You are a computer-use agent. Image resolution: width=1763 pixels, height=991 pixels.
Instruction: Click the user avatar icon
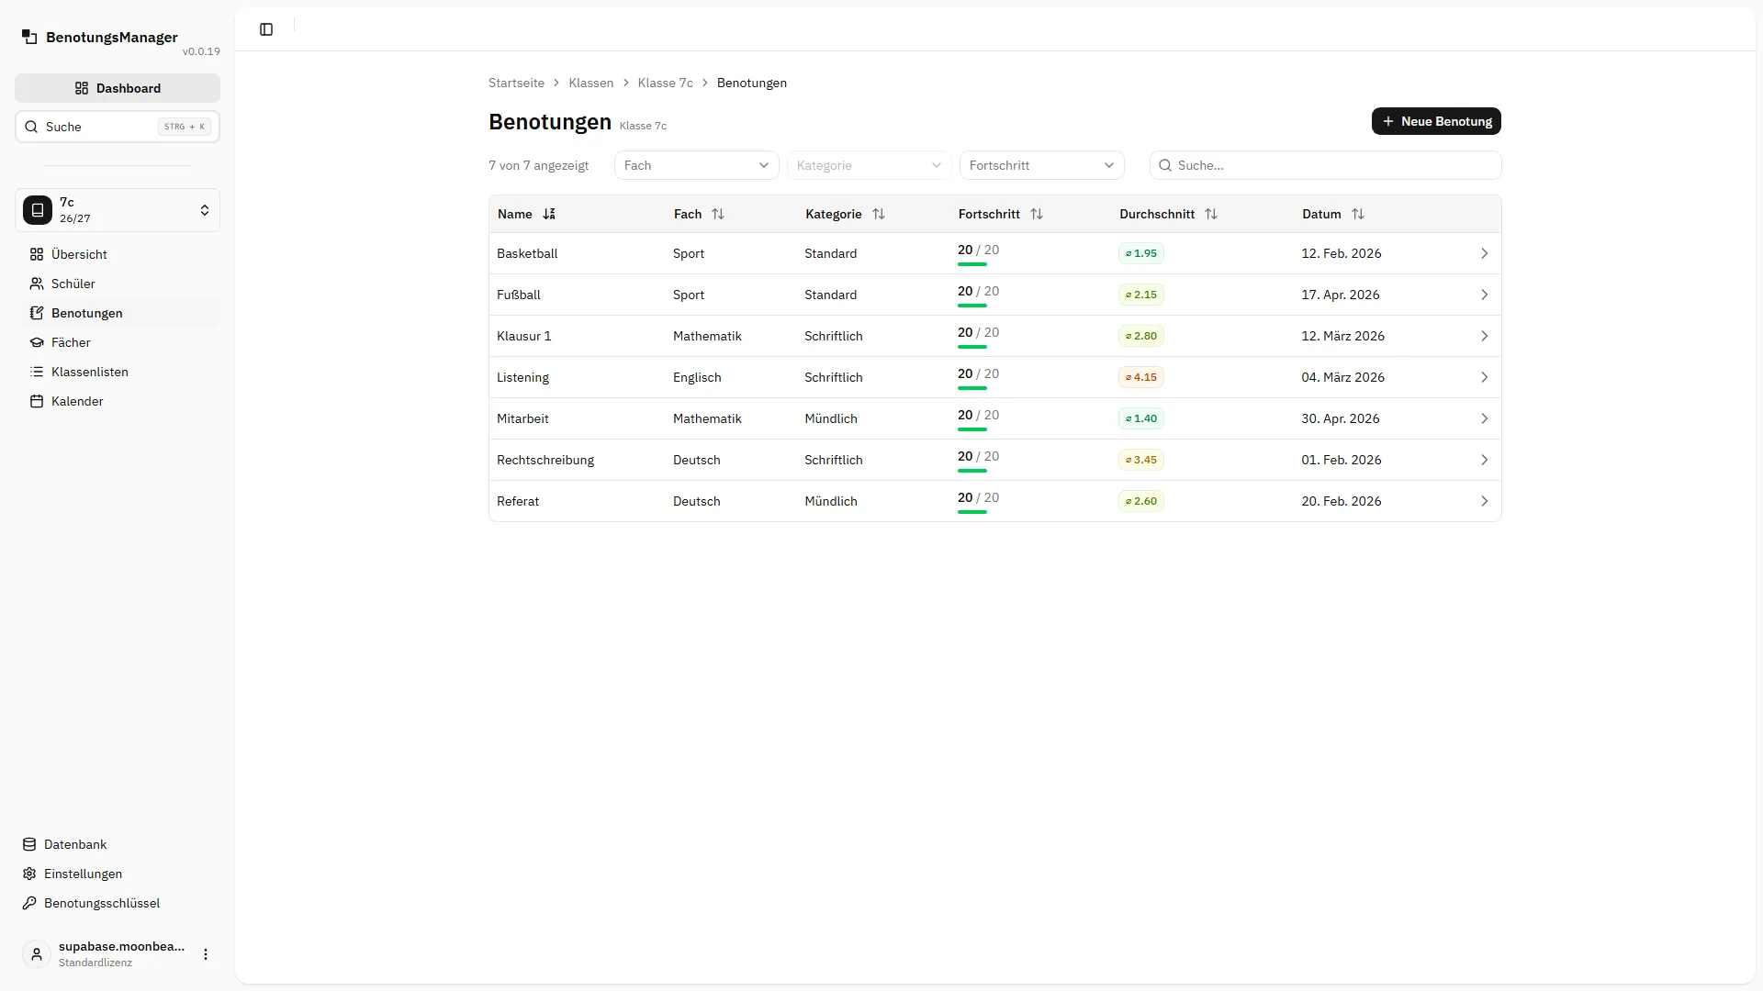[x=37, y=954]
